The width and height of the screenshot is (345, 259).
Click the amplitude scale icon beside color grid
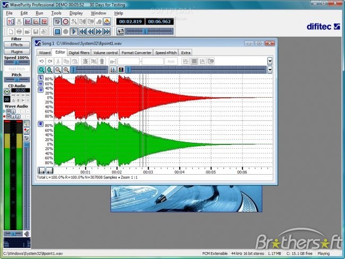point(113,70)
